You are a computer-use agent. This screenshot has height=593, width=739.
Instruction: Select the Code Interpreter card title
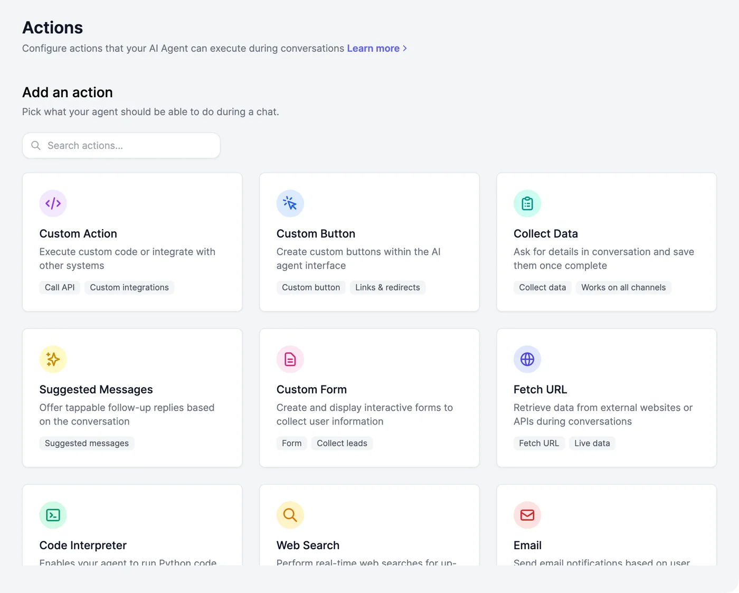pos(83,545)
